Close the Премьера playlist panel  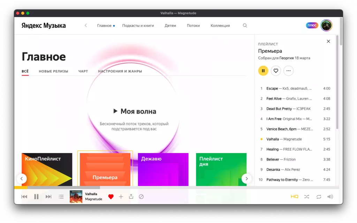(x=328, y=41)
